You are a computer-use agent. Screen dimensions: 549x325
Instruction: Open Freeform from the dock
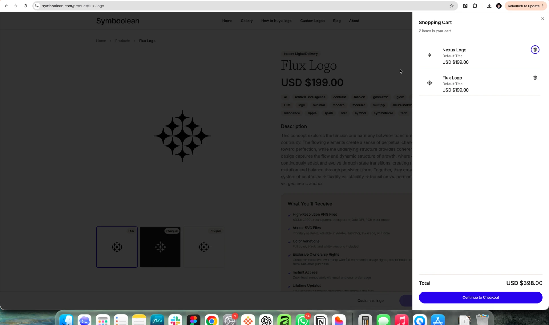[157, 320]
